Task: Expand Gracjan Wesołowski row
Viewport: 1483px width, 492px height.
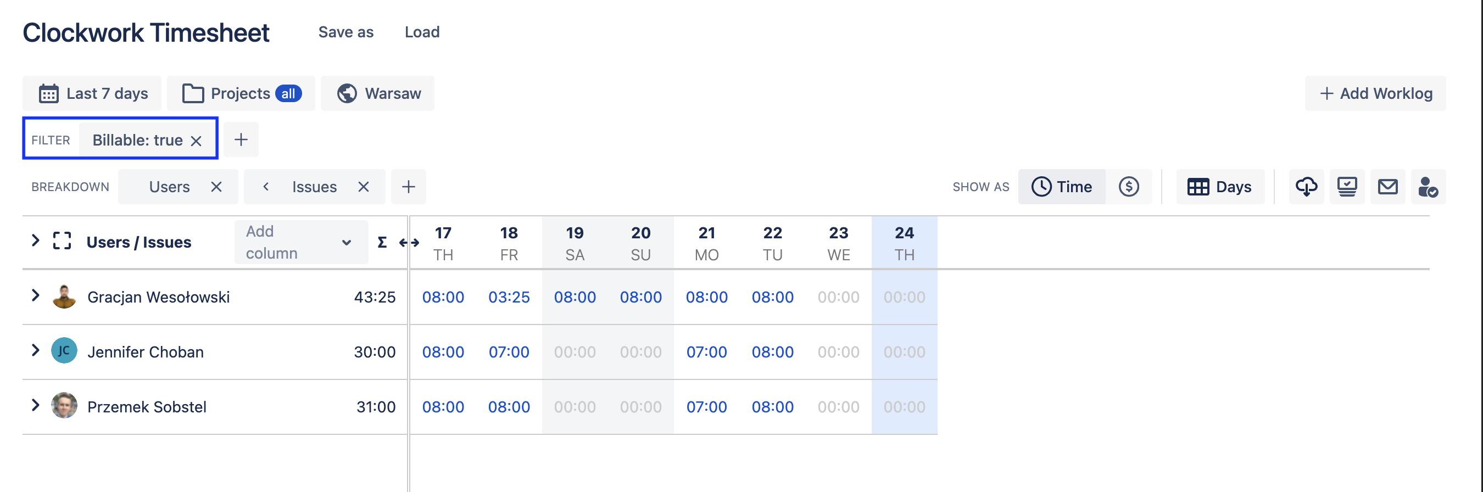Action: pos(36,296)
